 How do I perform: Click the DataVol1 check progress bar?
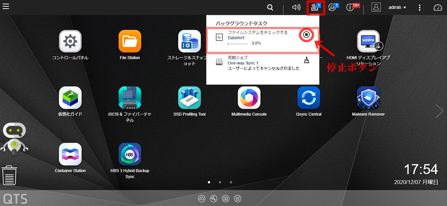(x=237, y=44)
